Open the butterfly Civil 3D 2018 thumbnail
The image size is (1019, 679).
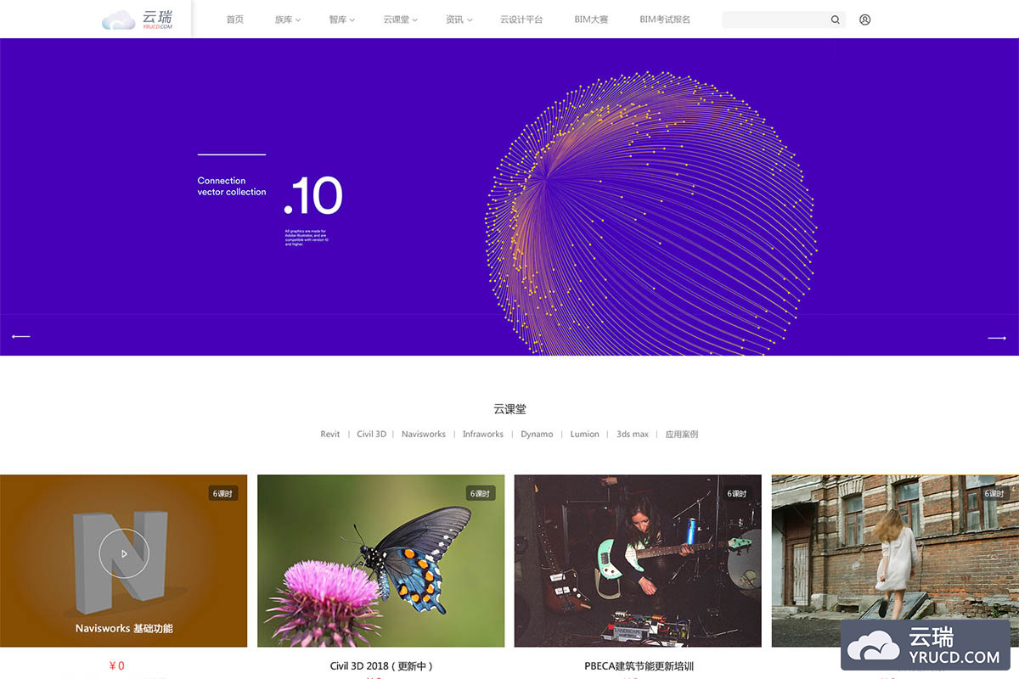pos(380,560)
